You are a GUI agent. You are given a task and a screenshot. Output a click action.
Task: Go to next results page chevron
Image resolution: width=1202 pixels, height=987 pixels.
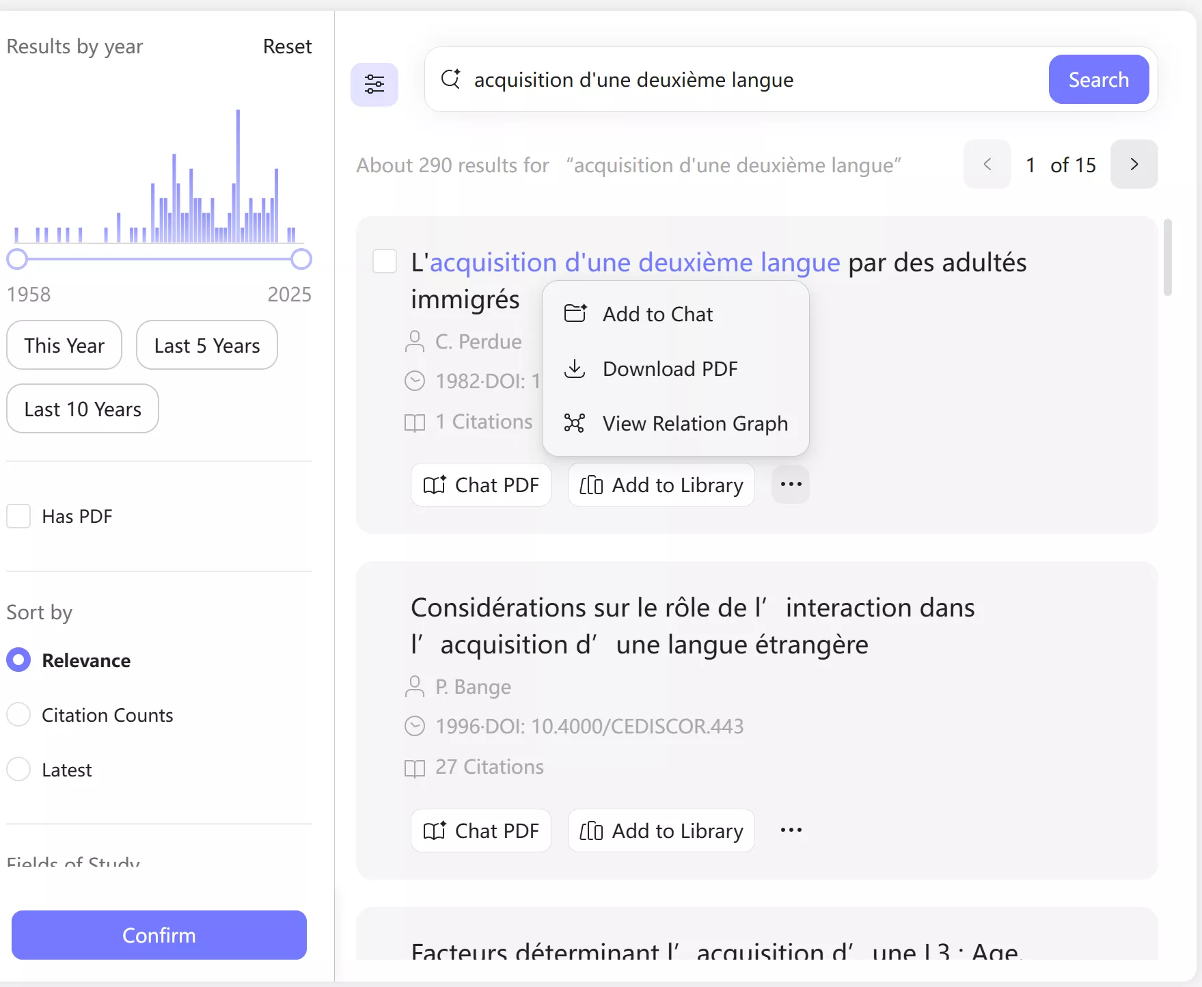pyautogui.click(x=1134, y=164)
